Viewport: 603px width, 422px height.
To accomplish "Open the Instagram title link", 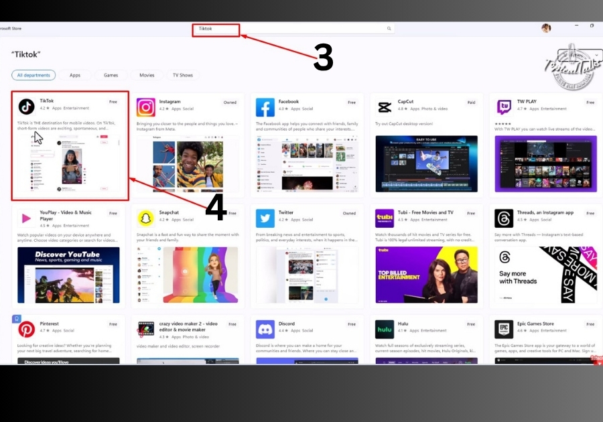I will (x=170, y=101).
